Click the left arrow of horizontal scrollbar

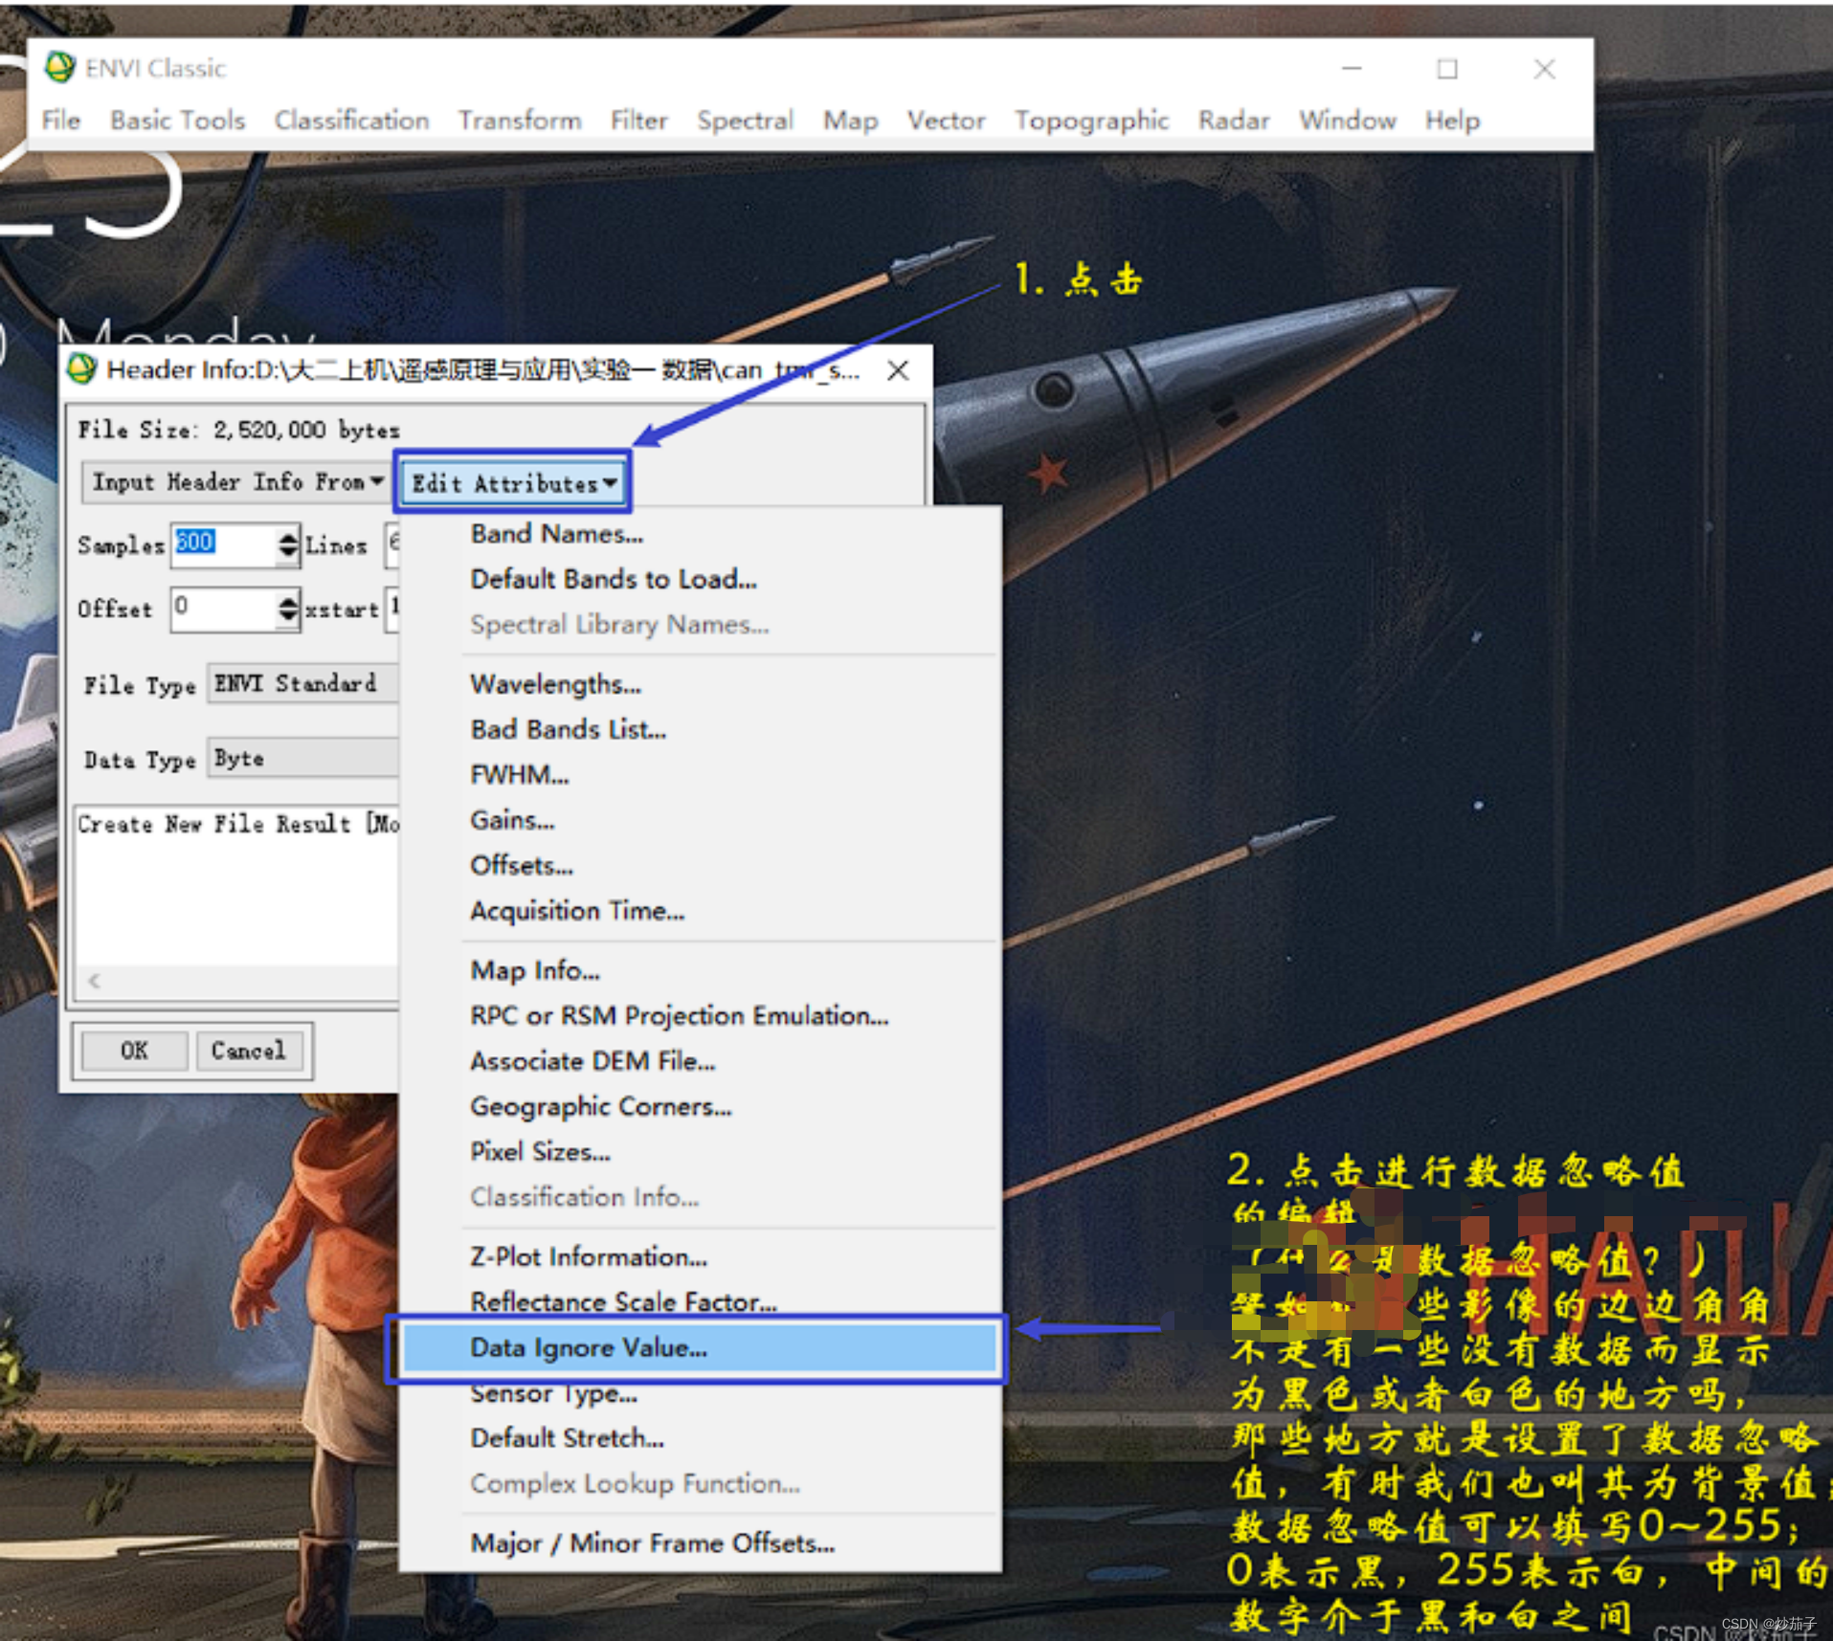point(94,981)
